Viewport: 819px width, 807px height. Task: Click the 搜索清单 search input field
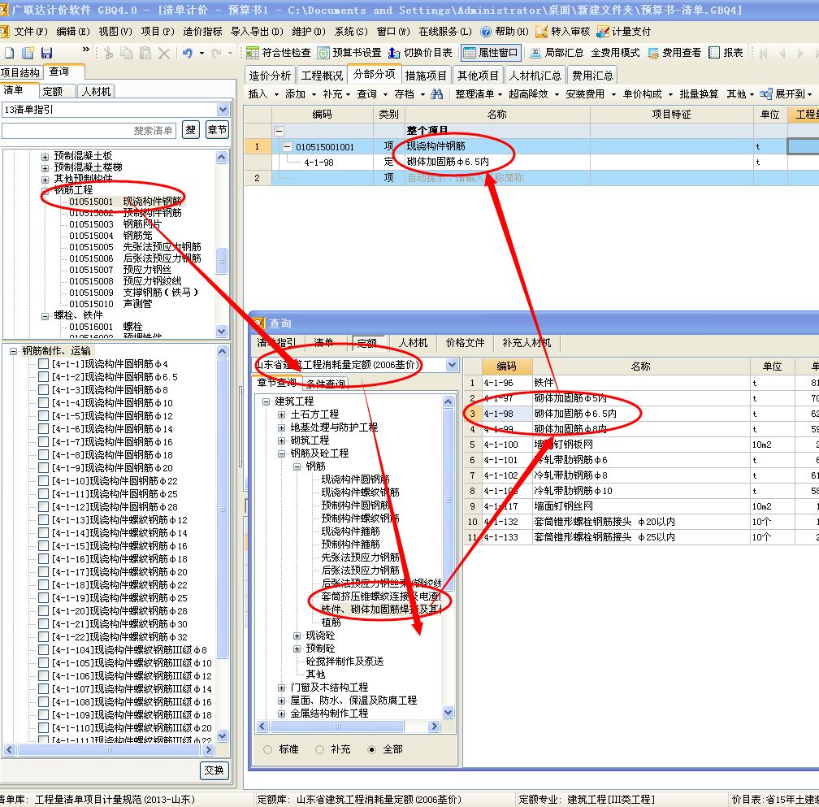click(x=89, y=131)
